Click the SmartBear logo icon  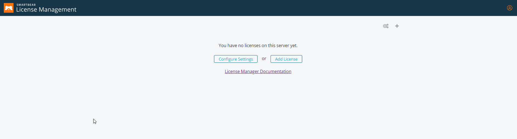click(8, 8)
